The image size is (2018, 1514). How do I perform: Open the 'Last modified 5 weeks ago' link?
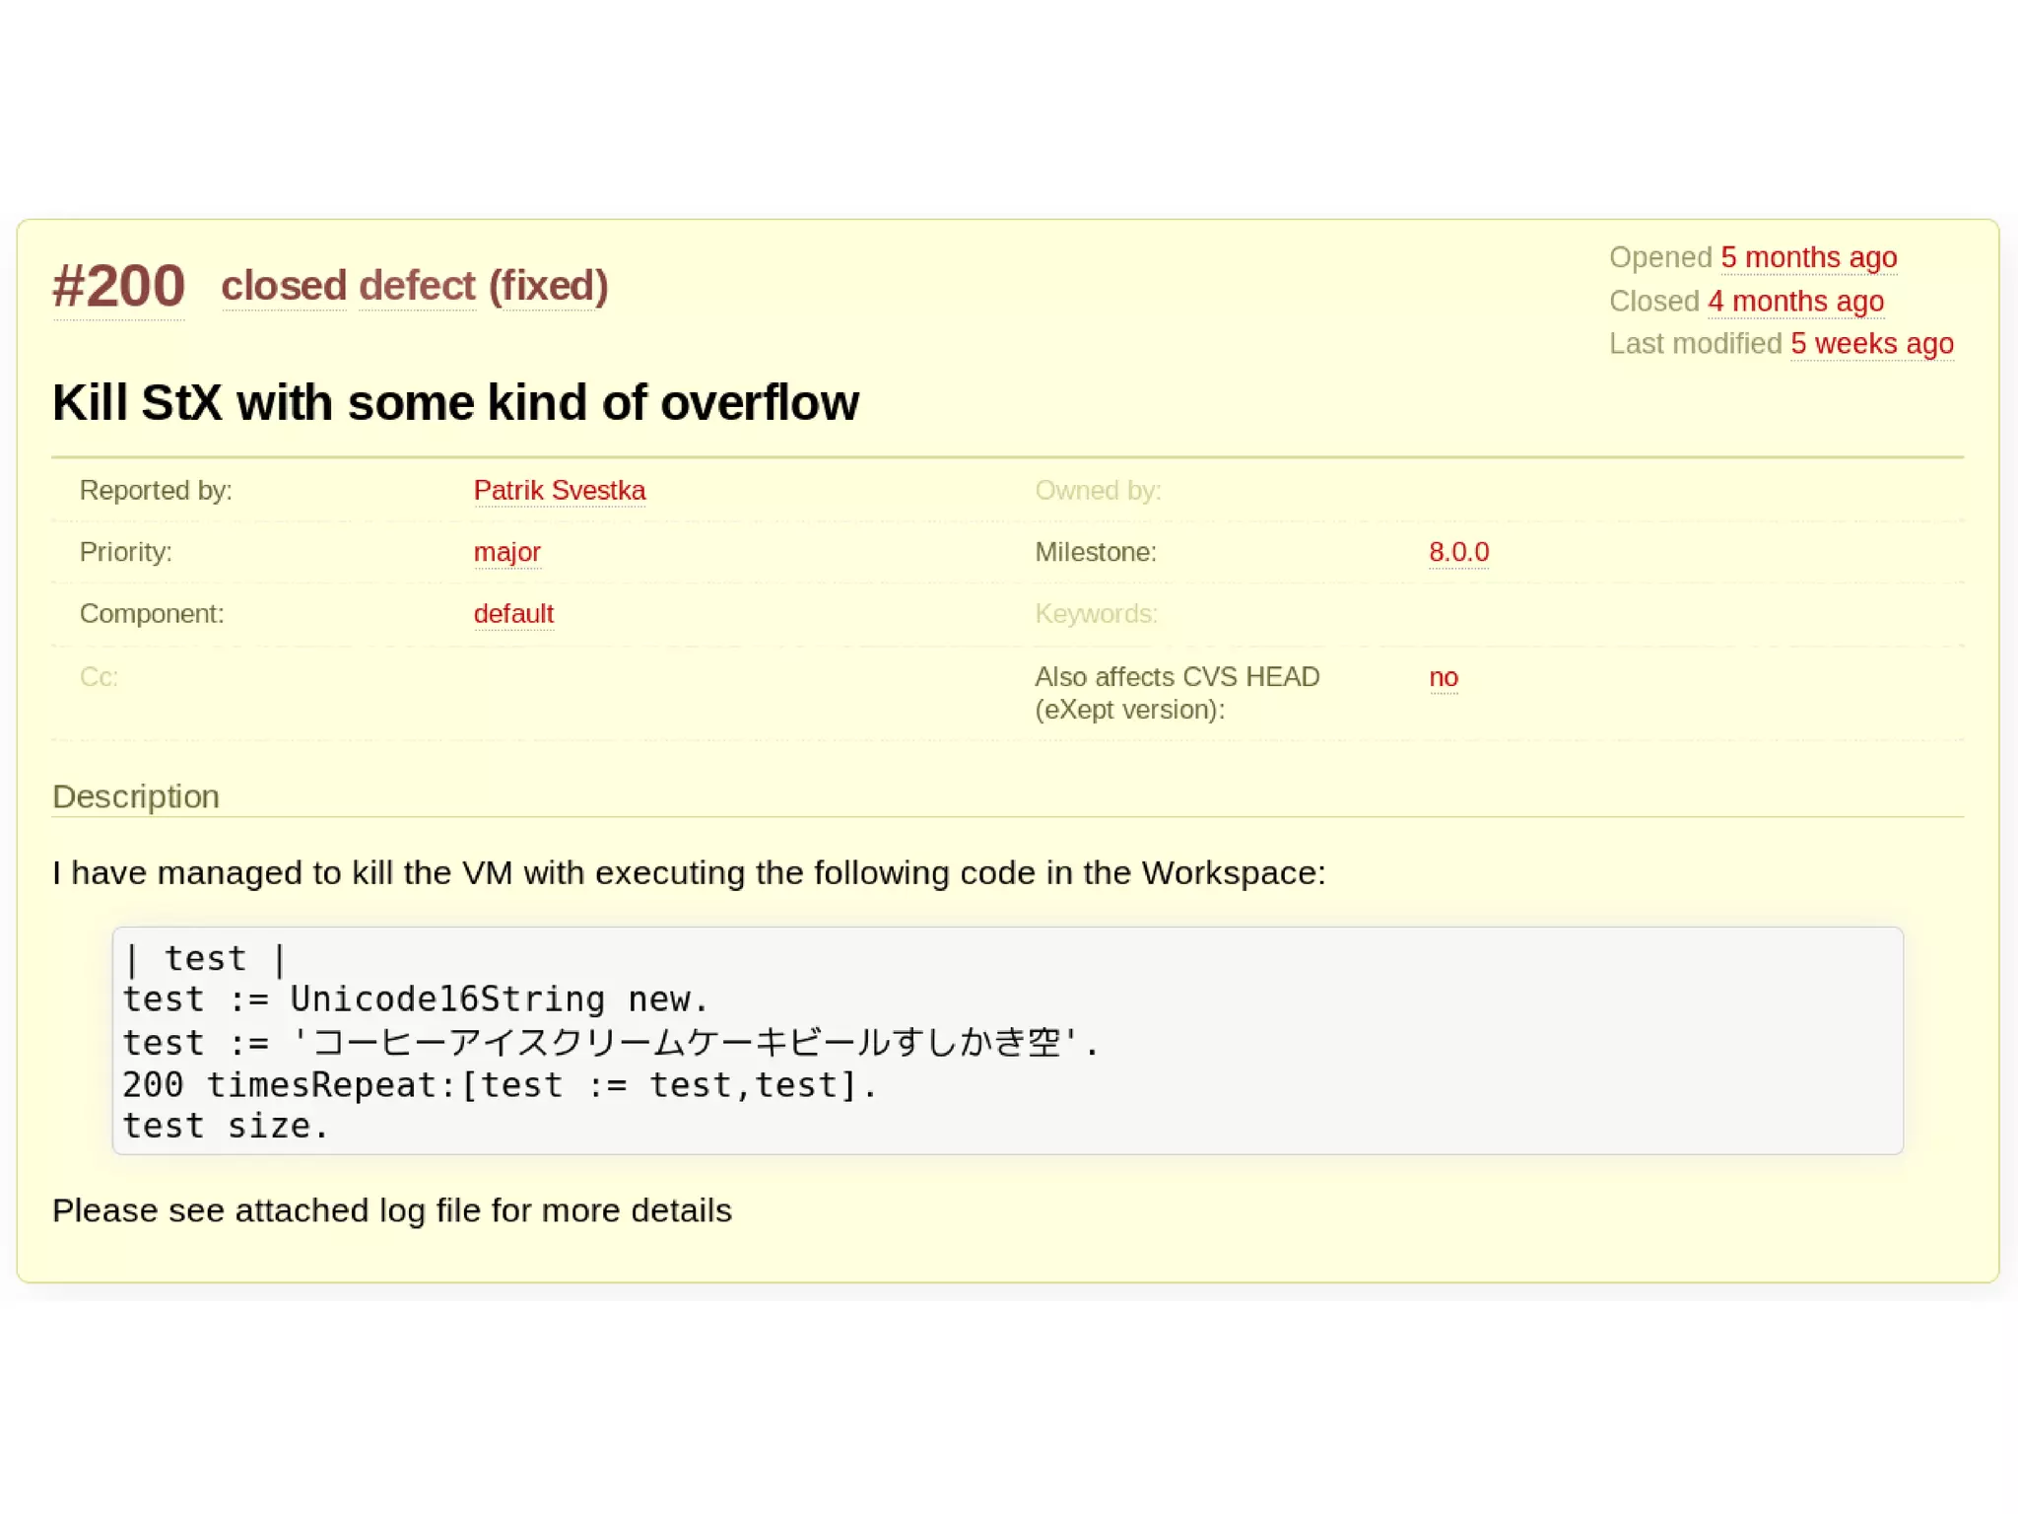[x=1871, y=343]
